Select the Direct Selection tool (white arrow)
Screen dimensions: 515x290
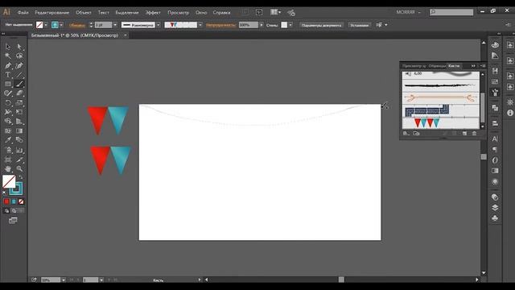point(19,47)
